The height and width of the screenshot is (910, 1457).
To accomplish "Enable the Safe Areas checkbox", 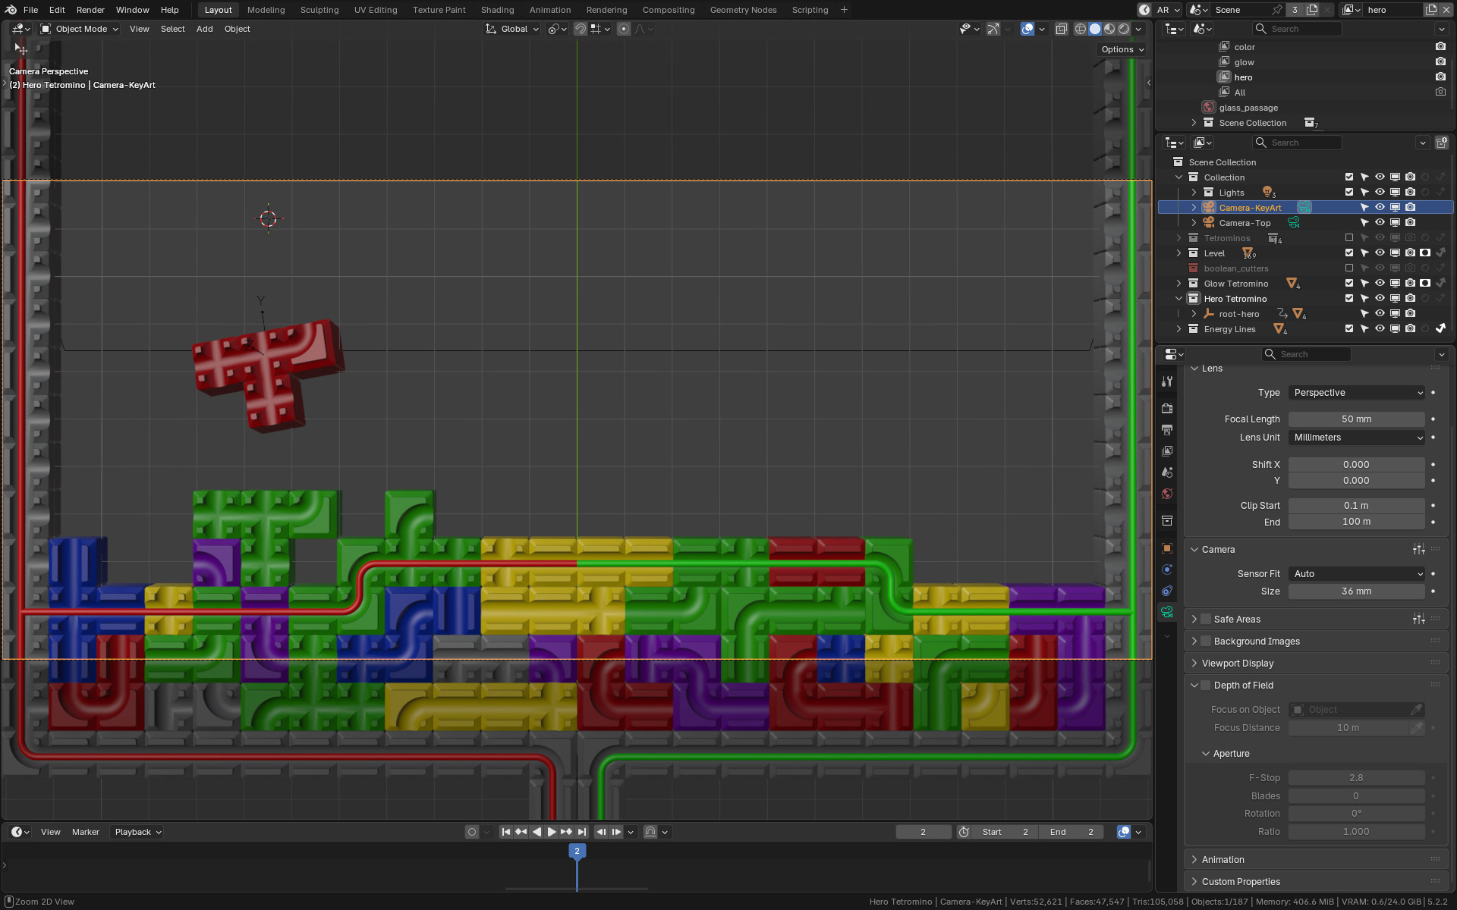I will pos(1206,620).
